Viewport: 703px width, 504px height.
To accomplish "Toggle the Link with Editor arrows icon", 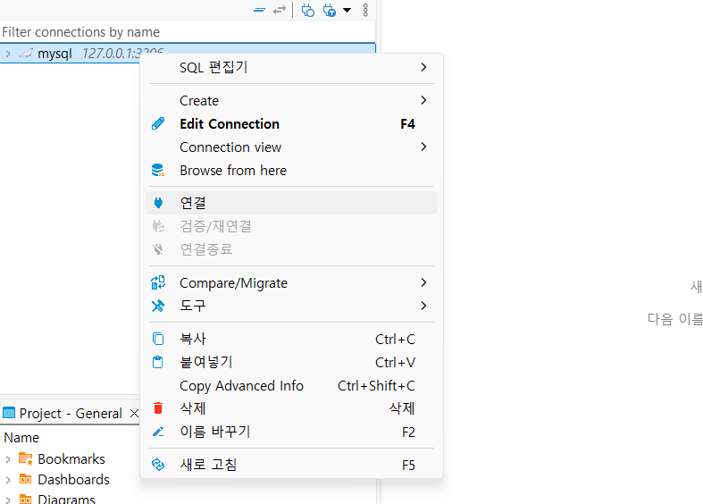I will 280,10.
